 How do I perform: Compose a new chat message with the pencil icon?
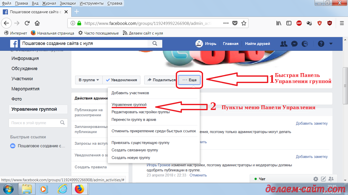(323, 179)
